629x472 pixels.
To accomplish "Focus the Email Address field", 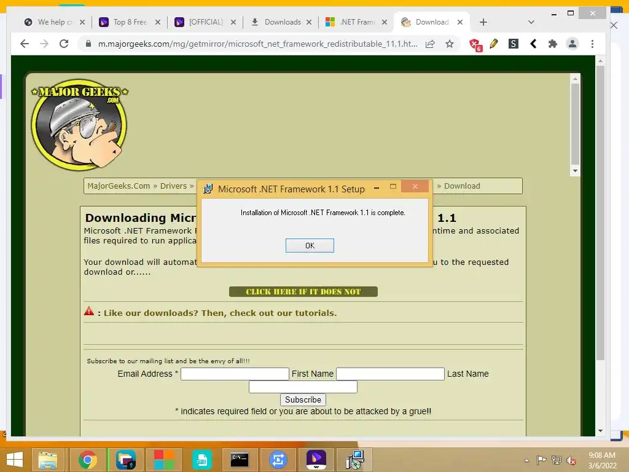I will click(x=235, y=374).
